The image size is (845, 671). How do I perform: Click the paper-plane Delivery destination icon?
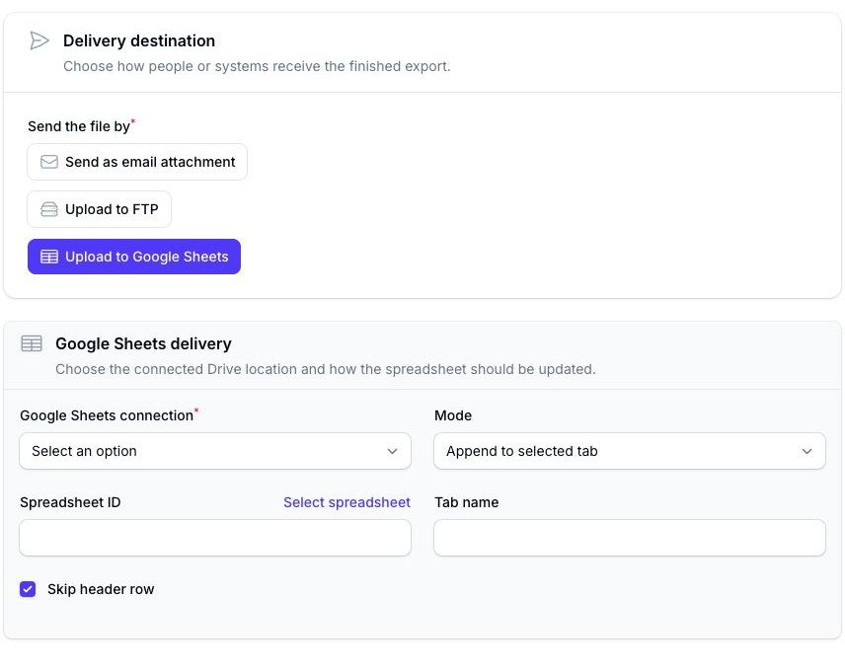click(x=39, y=40)
